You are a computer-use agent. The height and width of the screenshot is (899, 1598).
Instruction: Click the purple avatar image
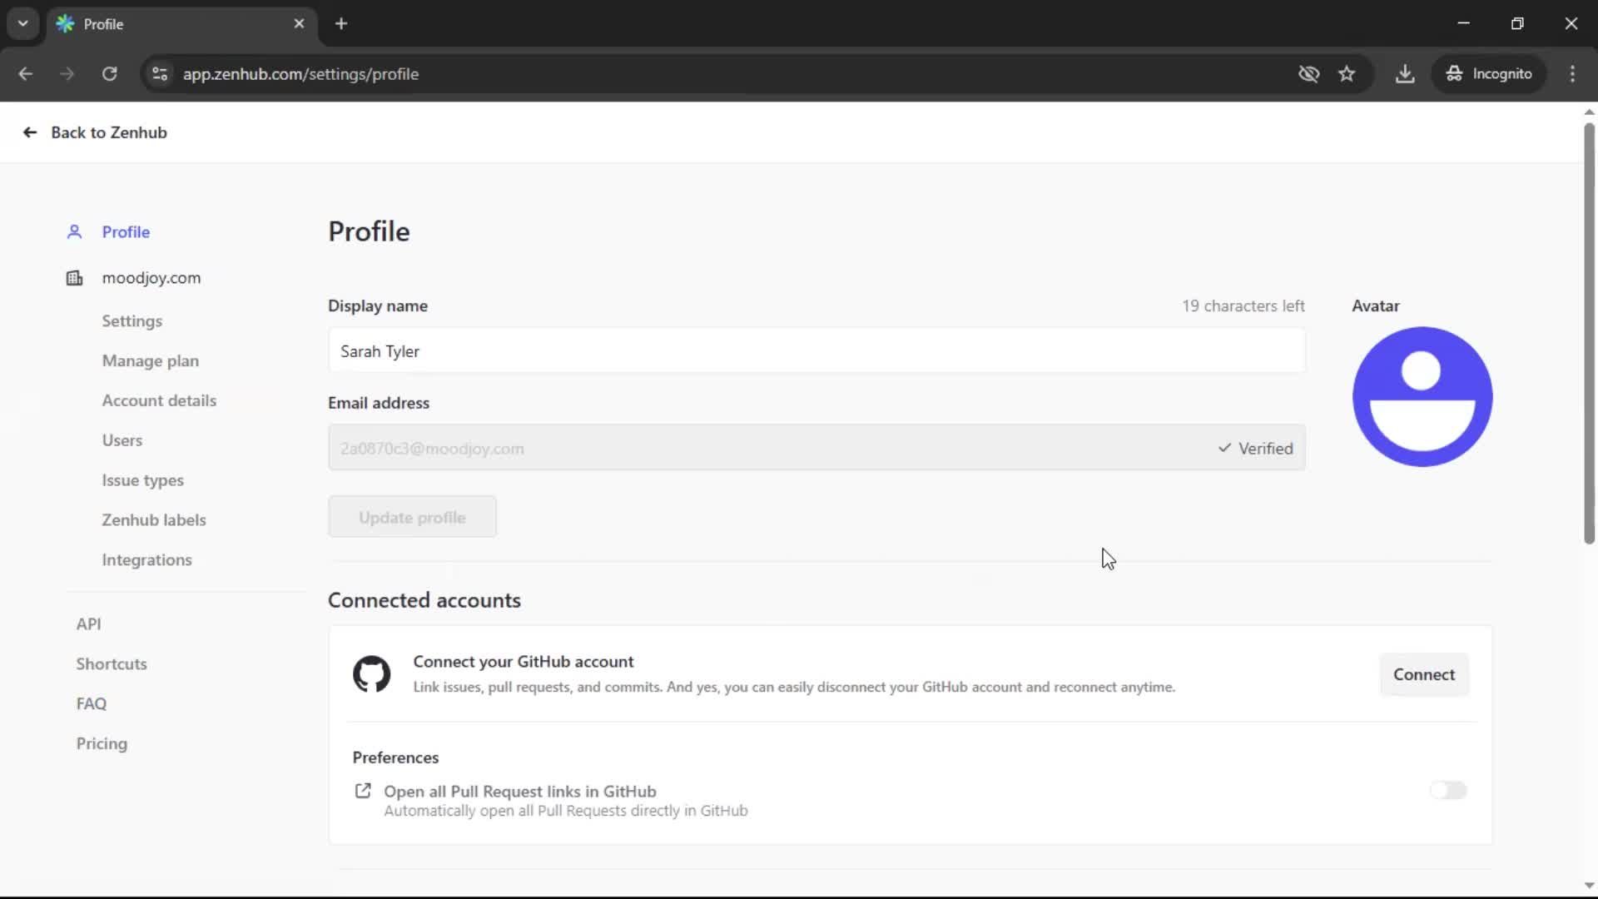click(x=1422, y=396)
